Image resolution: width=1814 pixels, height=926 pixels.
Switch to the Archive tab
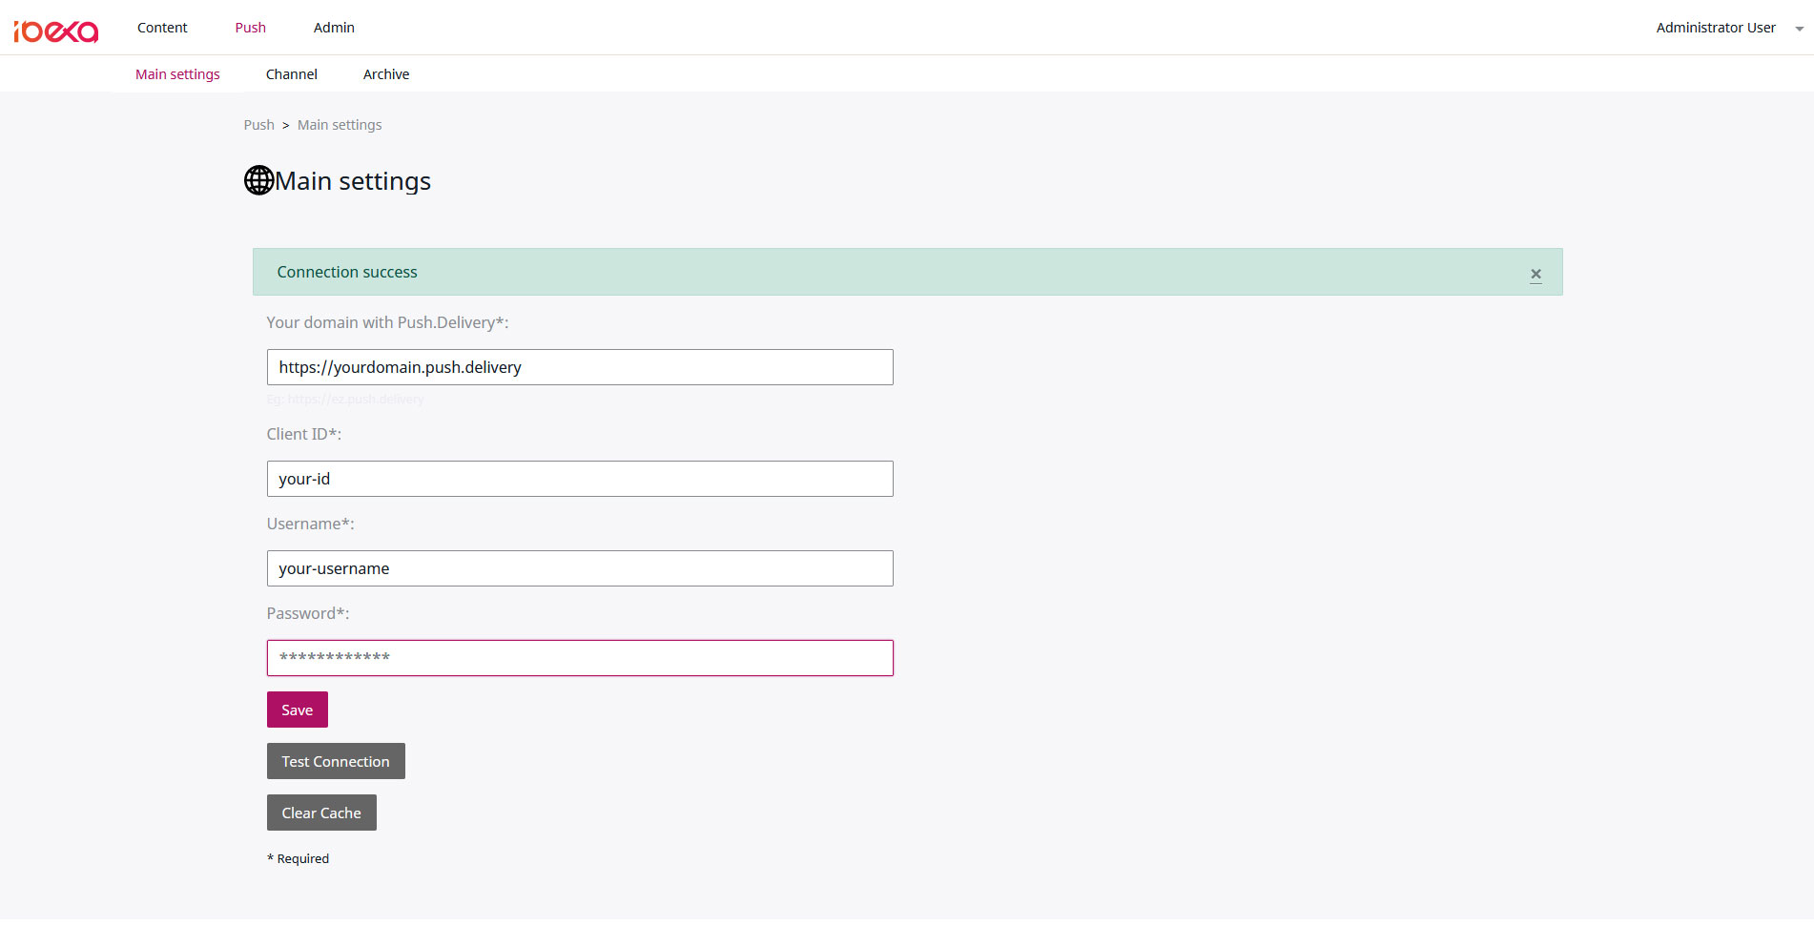click(386, 74)
